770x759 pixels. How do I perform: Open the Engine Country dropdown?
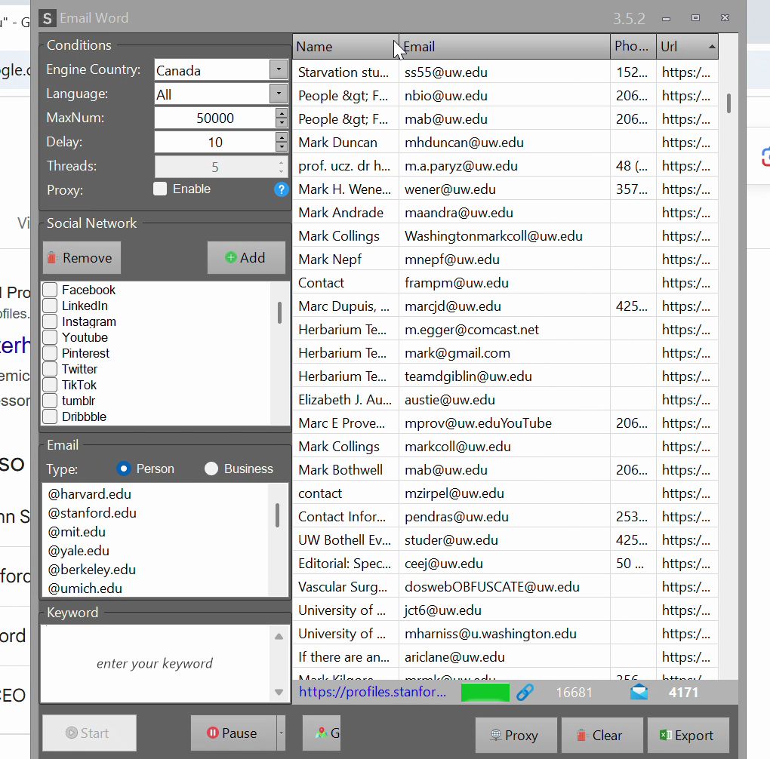279,69
